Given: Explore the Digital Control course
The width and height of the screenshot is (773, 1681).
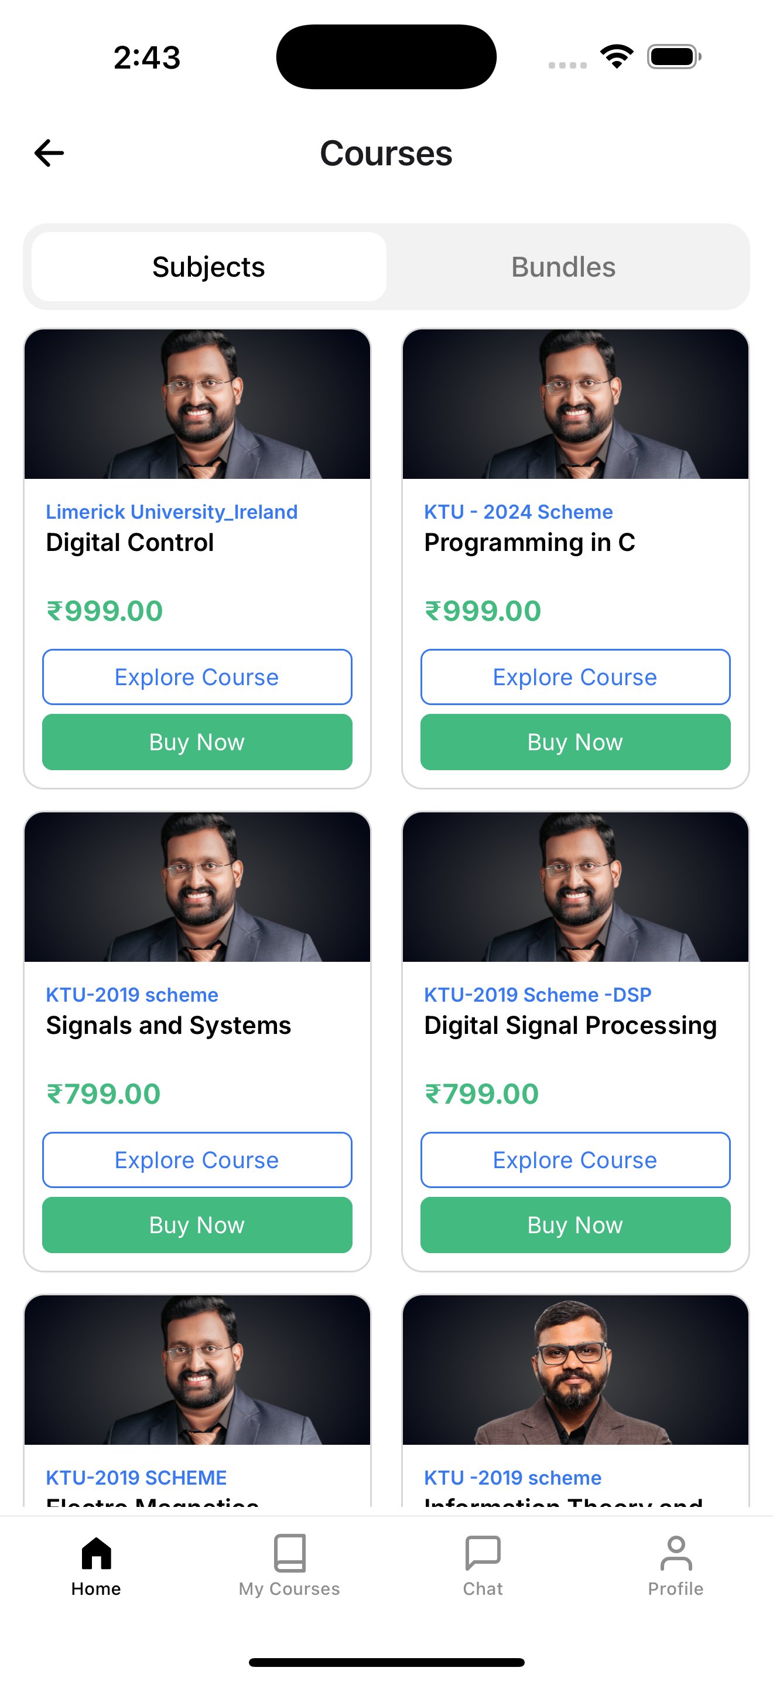Looking at the screenshot, I should pos(197,677).
